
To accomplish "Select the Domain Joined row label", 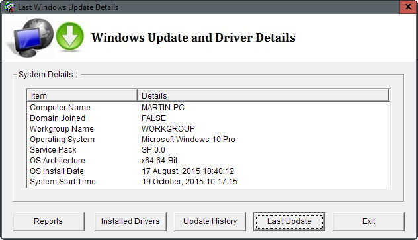I will (x=58, y=118).
